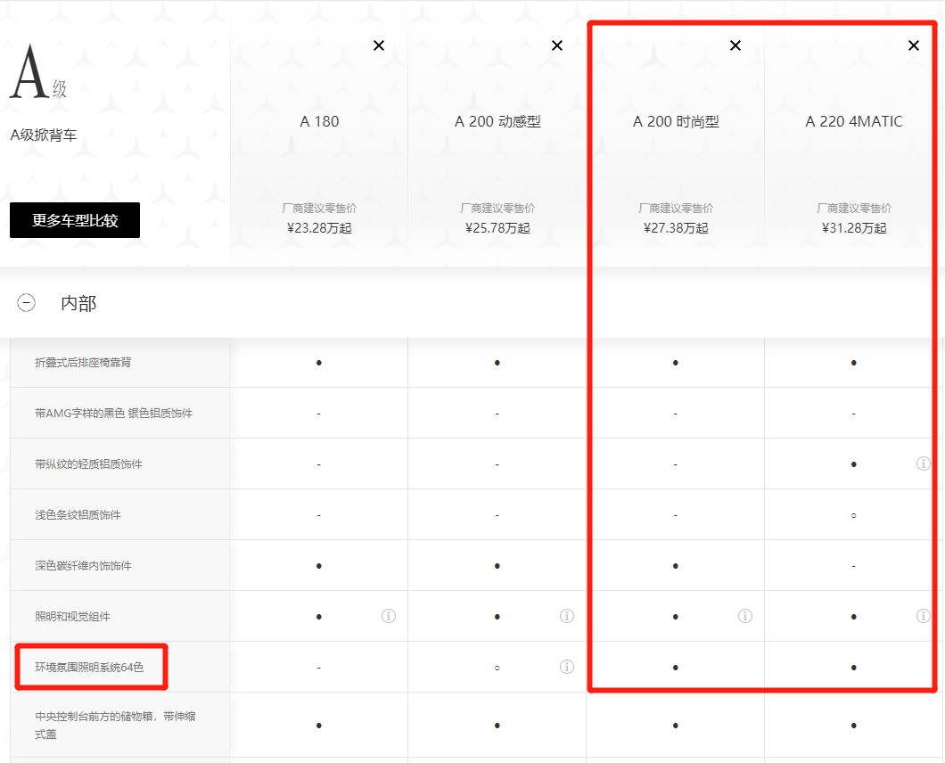Close the A 200 时尚型 comparison column

tap(735, 45)
